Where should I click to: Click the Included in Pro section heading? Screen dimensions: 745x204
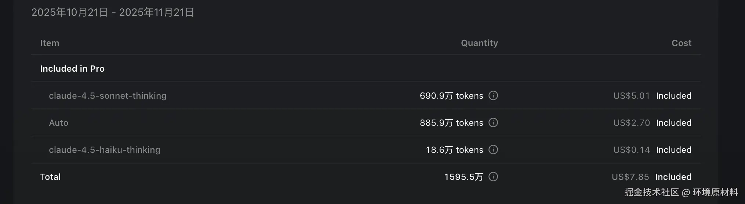(x=72, y=69)
